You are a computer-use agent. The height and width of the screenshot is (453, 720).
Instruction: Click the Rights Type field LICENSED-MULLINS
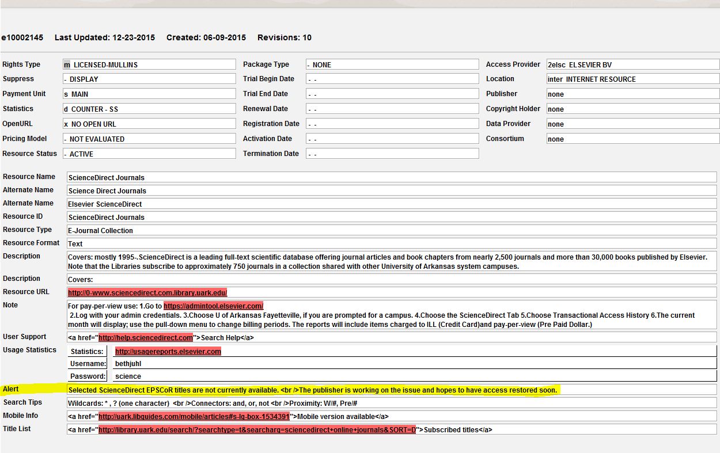149,64
